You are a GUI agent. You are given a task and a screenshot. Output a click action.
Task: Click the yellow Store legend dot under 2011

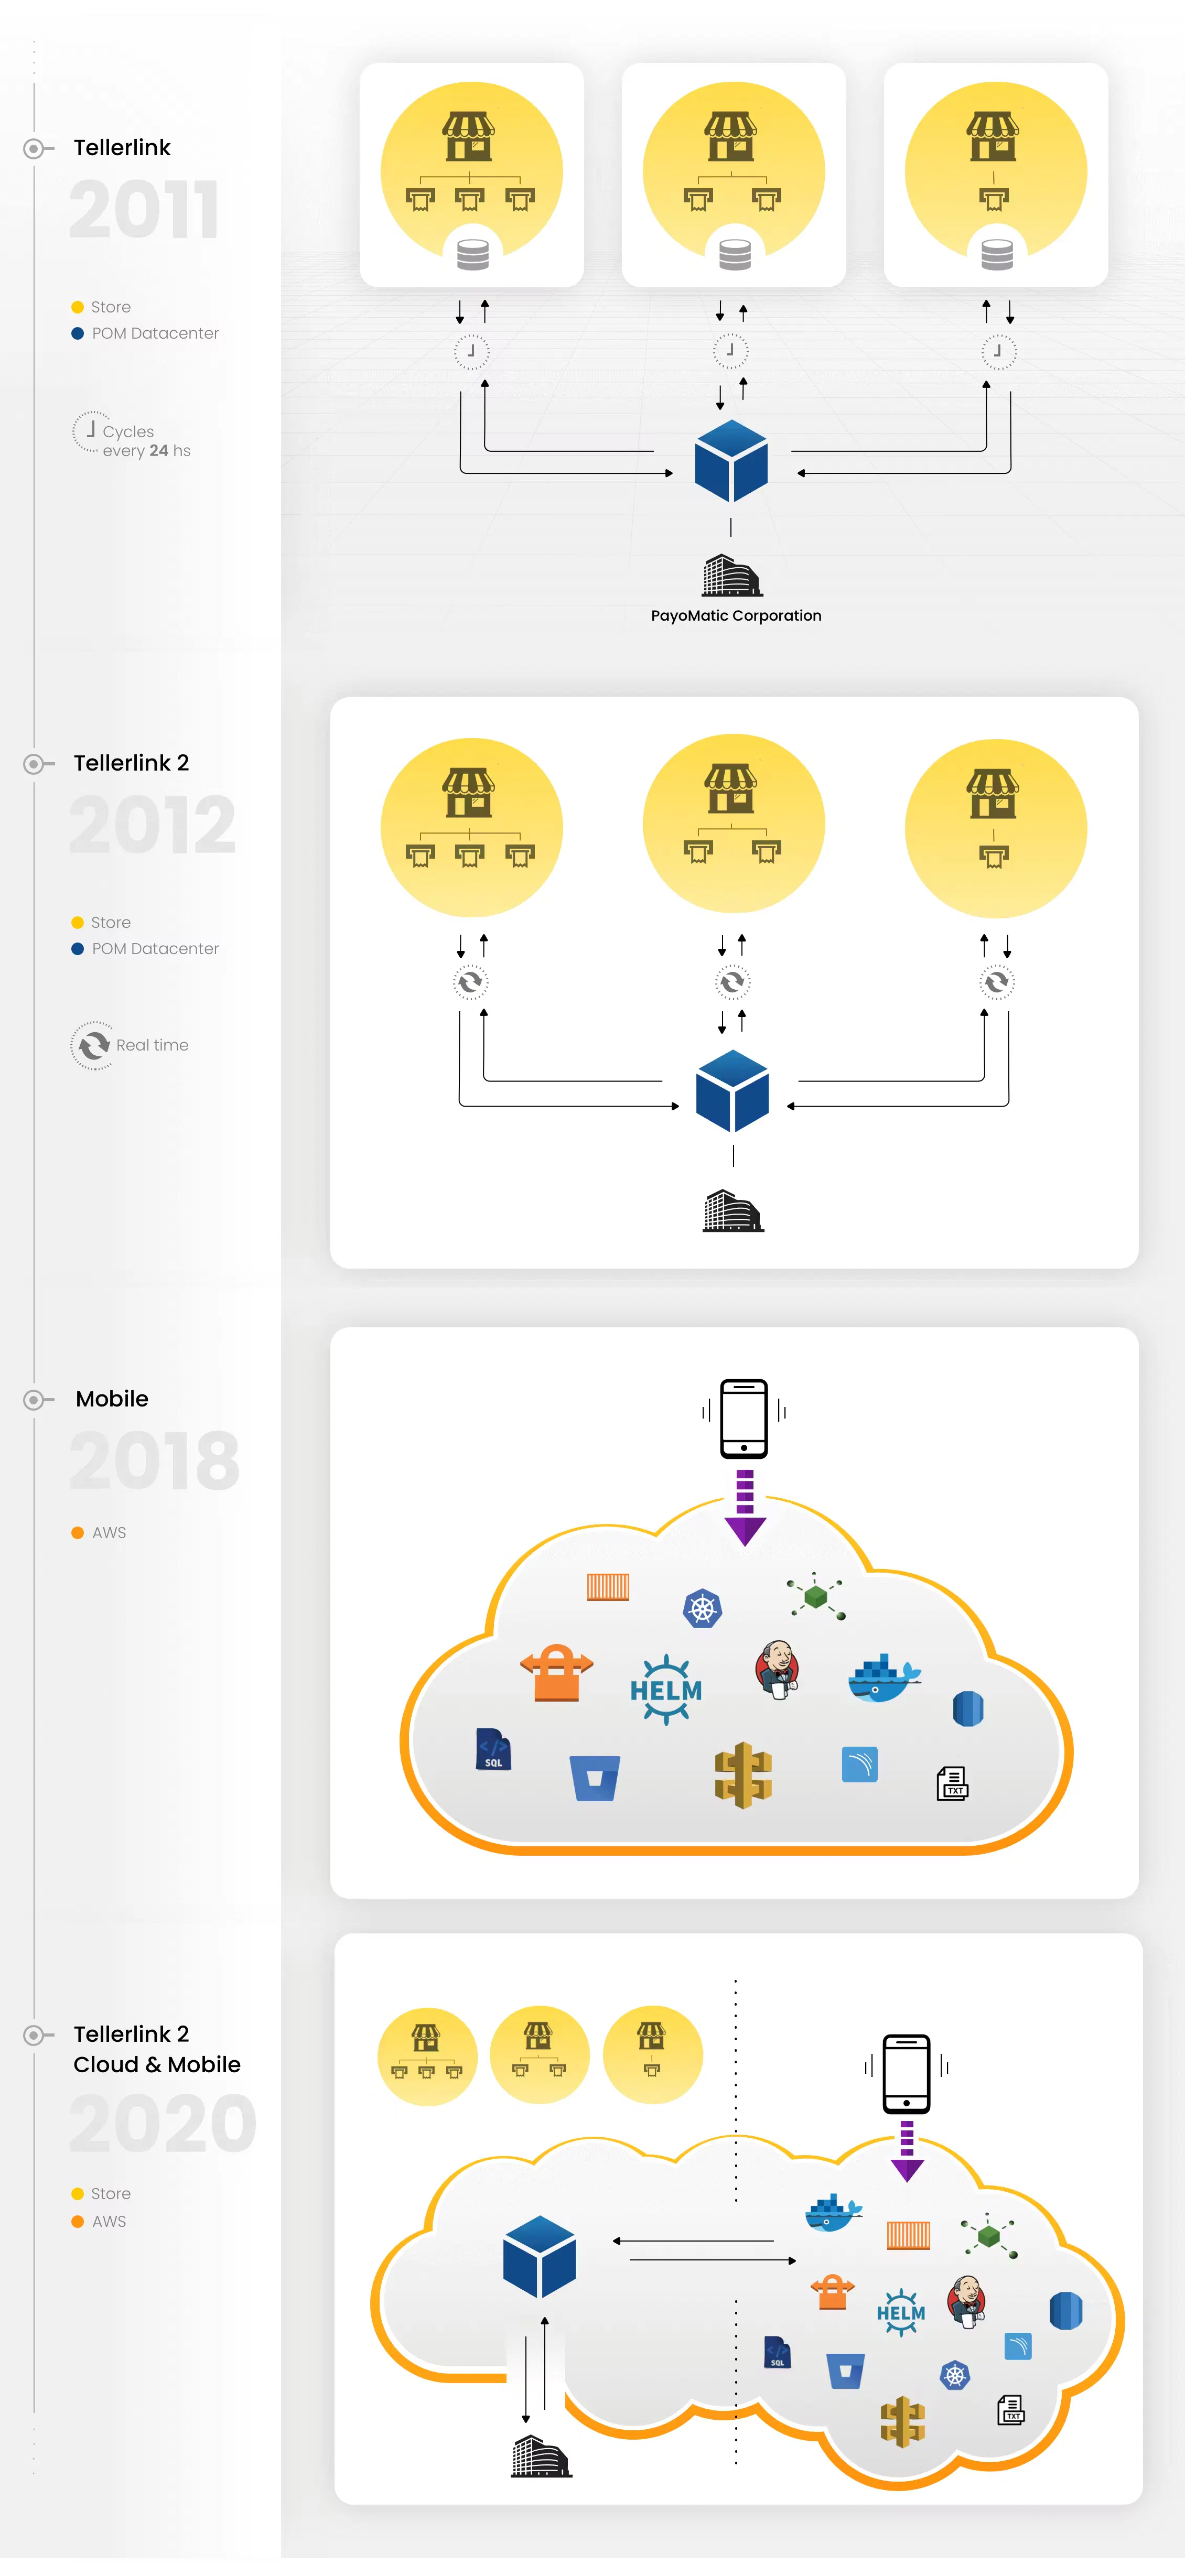click(x=77, y=308)
